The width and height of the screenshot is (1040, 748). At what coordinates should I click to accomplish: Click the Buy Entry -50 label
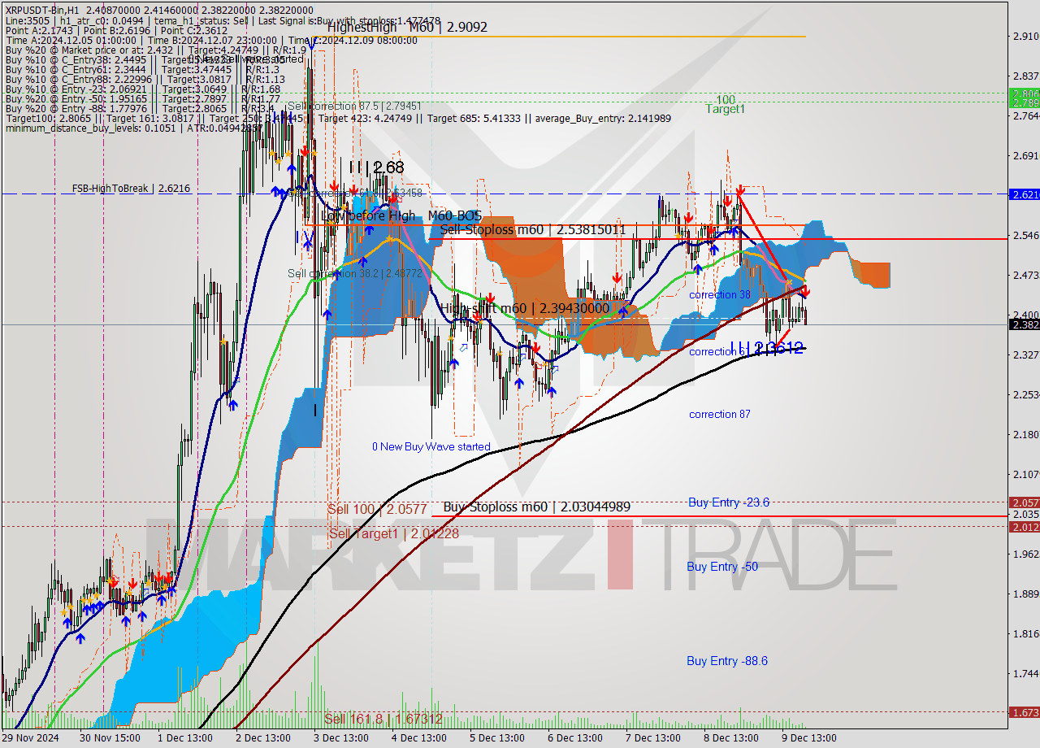722,567
